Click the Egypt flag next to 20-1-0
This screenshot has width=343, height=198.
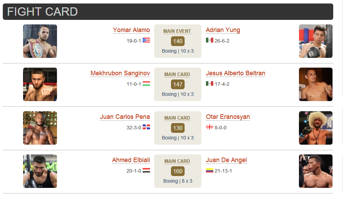(x=147, y=170)
